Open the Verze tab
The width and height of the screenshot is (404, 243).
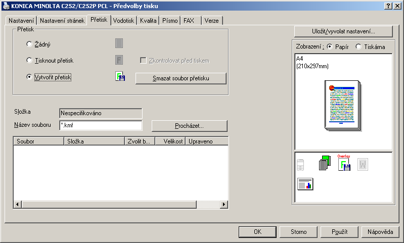pyautogui.click(x=212, y=21)
